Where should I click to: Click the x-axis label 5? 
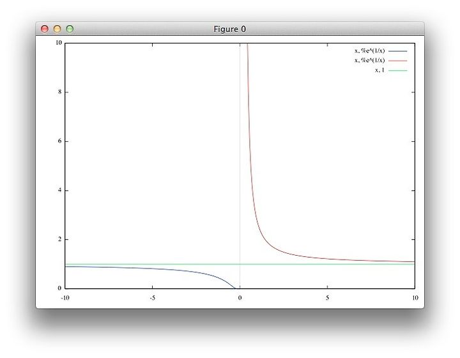327,298
